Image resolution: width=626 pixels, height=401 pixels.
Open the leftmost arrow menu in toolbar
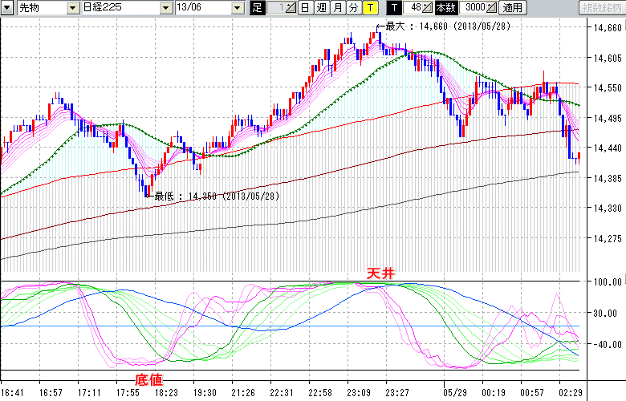point(7,8)
